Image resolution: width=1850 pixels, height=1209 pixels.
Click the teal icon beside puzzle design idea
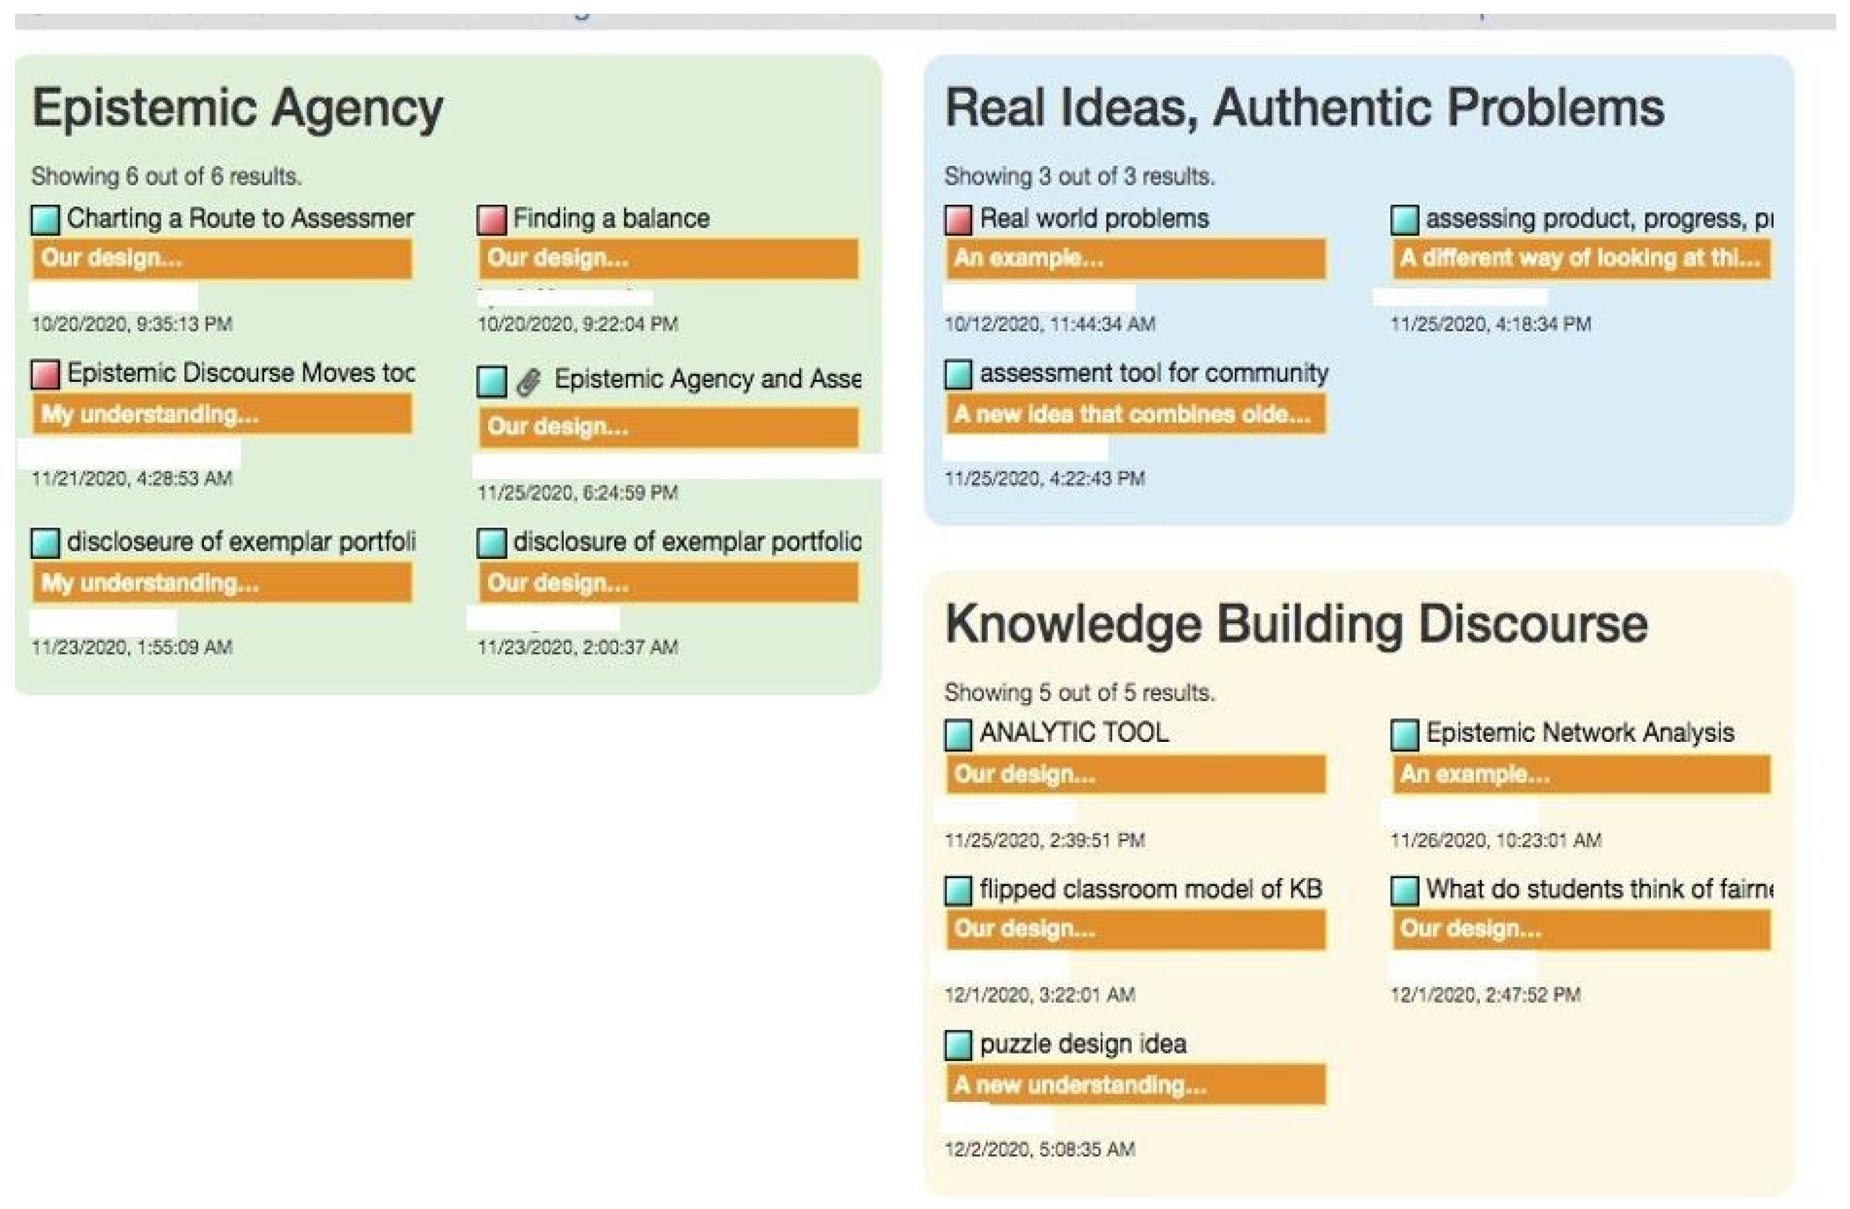coord(958,1046)
